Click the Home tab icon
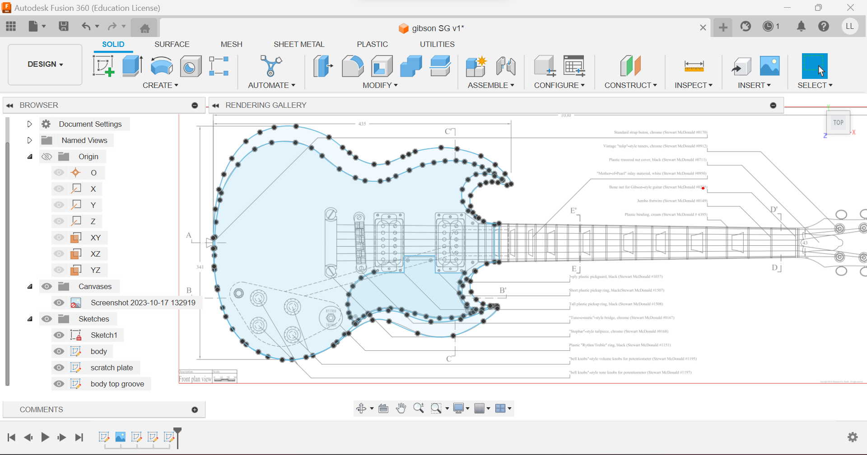Screen dimensions: 867x455 coord(144,28)
